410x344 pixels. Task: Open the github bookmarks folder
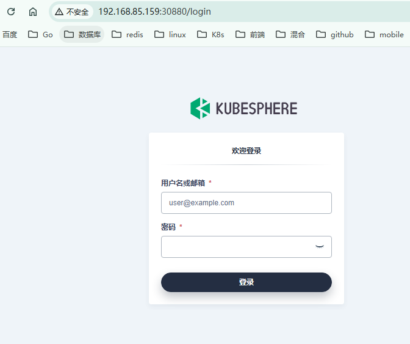click(335, 35)
